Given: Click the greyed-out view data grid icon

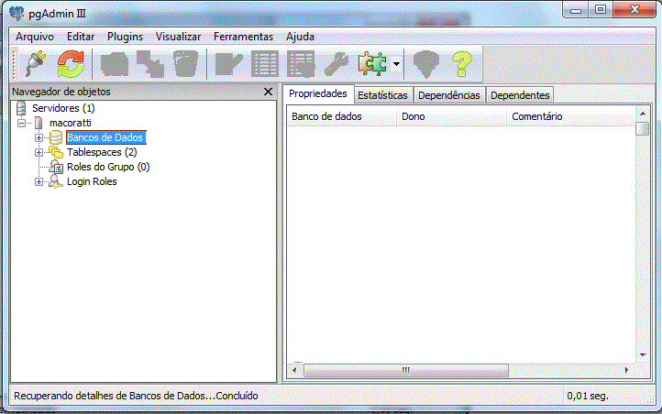Looking at the screenshot, I should click(265, 64).
